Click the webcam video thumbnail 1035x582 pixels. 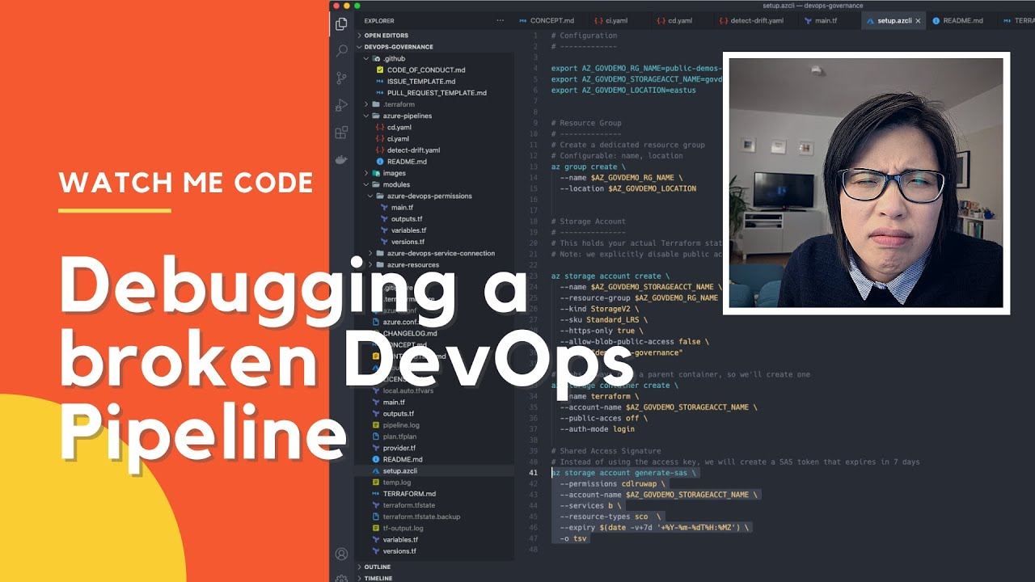[x=866, y=183]
